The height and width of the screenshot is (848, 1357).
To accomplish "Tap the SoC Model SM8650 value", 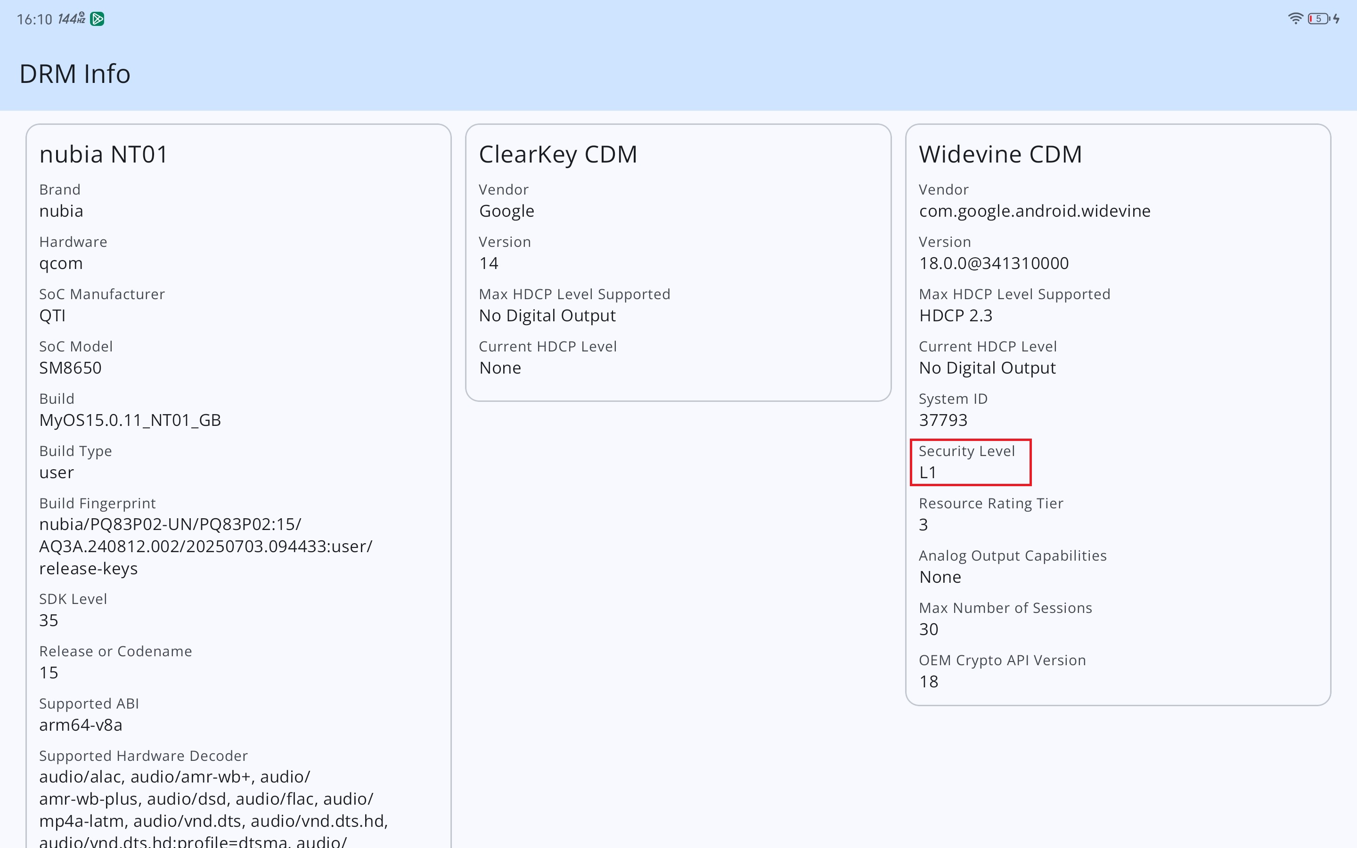I will click(x=70, y=368).
